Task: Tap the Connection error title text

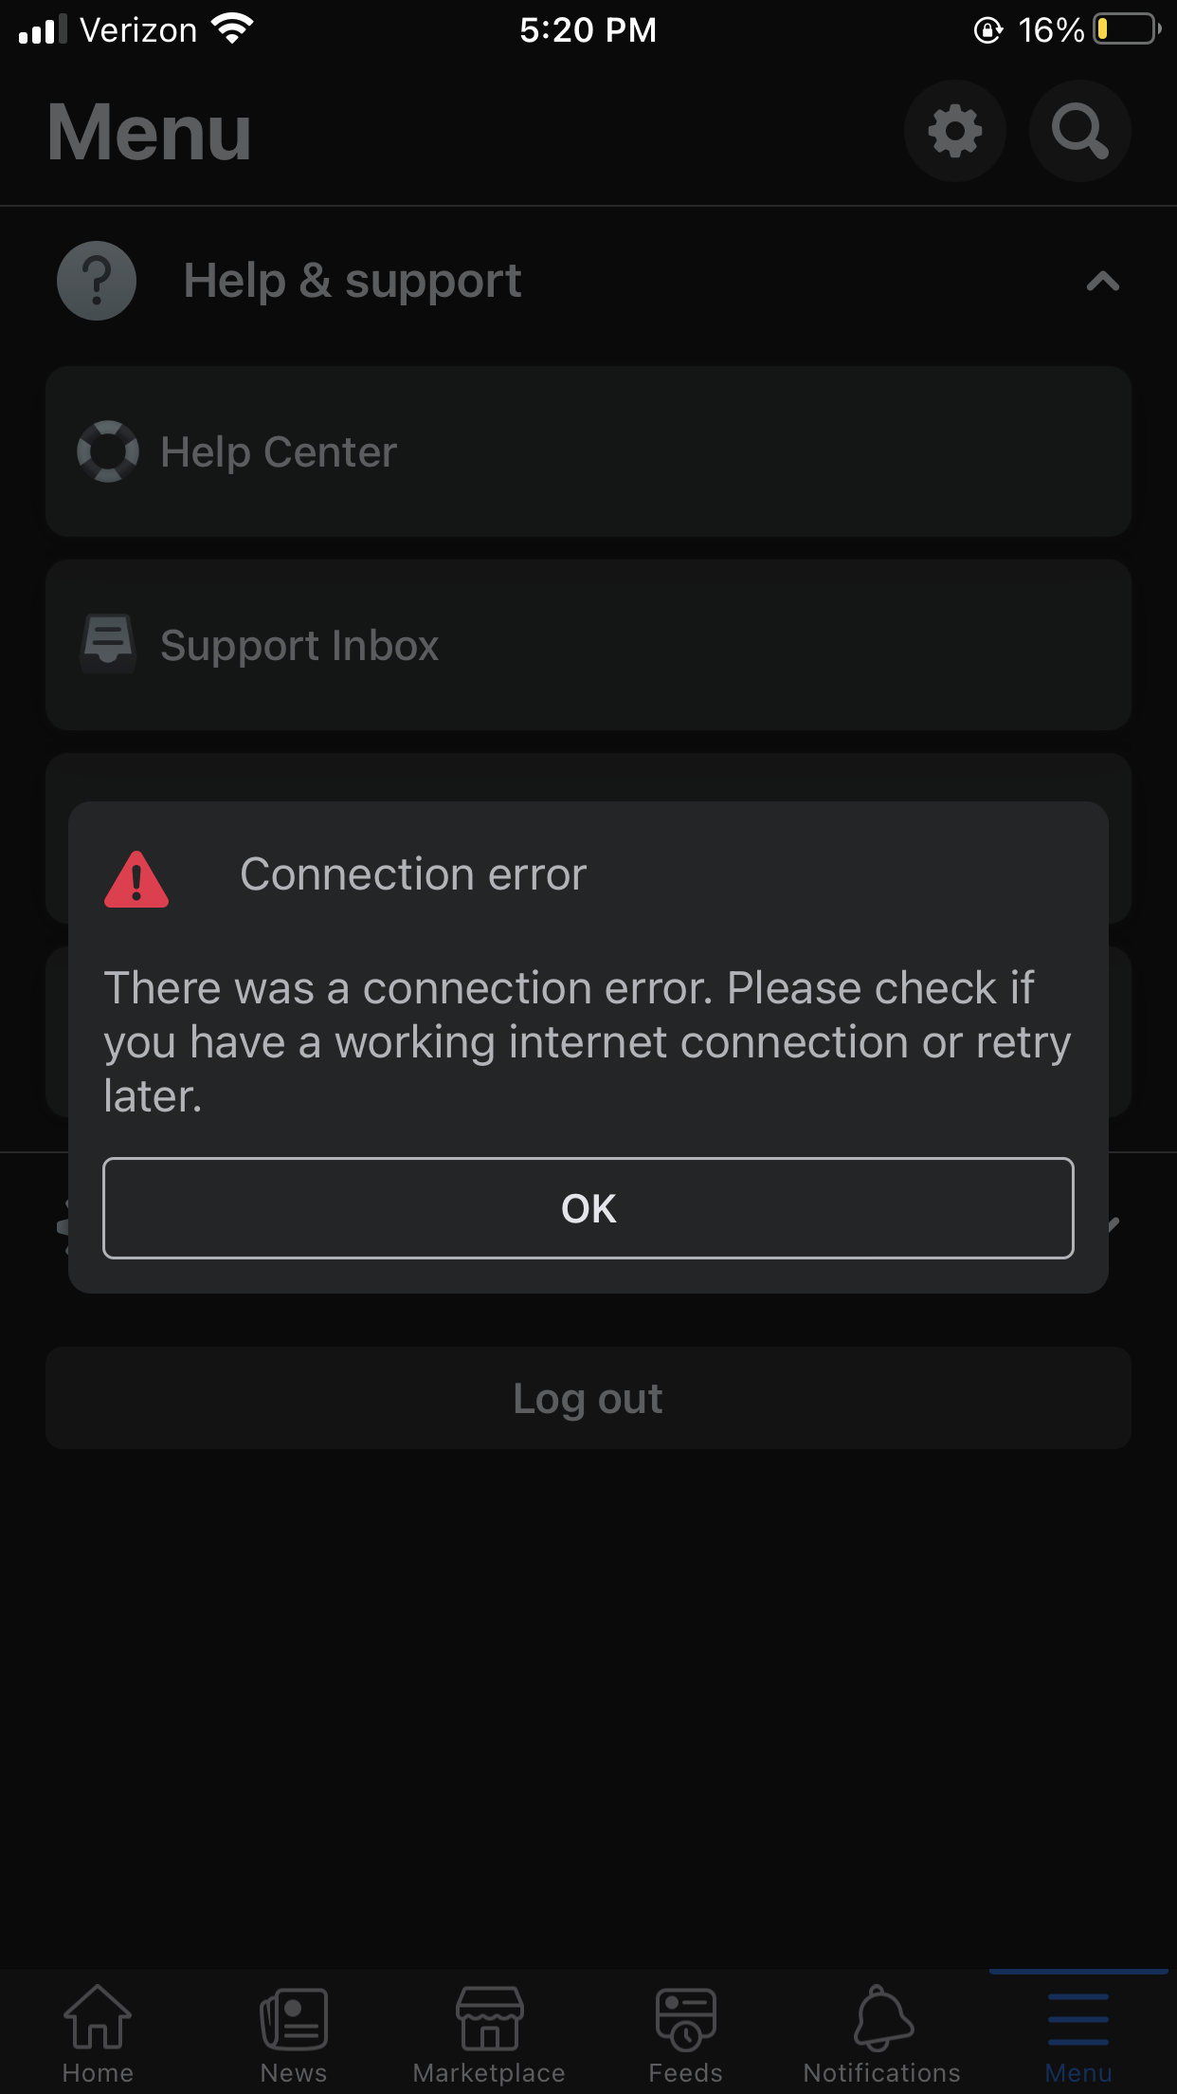Action: click(413, 873)
